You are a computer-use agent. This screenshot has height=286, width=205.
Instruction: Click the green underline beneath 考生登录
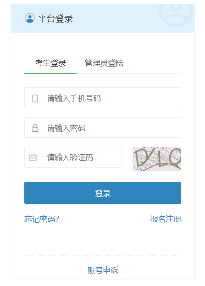[50, 73]
